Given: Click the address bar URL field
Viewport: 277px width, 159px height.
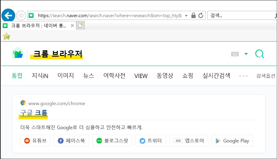Looking at the screenshot, I should point(109,16).
